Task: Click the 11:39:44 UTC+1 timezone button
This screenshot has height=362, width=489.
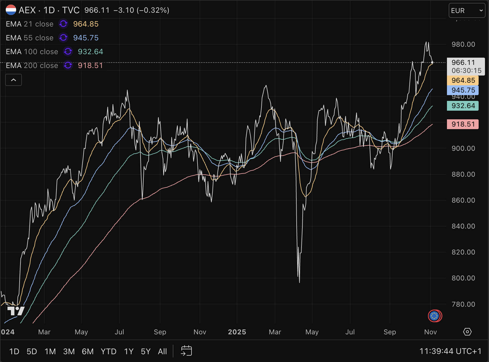Action: (x=450, y=351)
